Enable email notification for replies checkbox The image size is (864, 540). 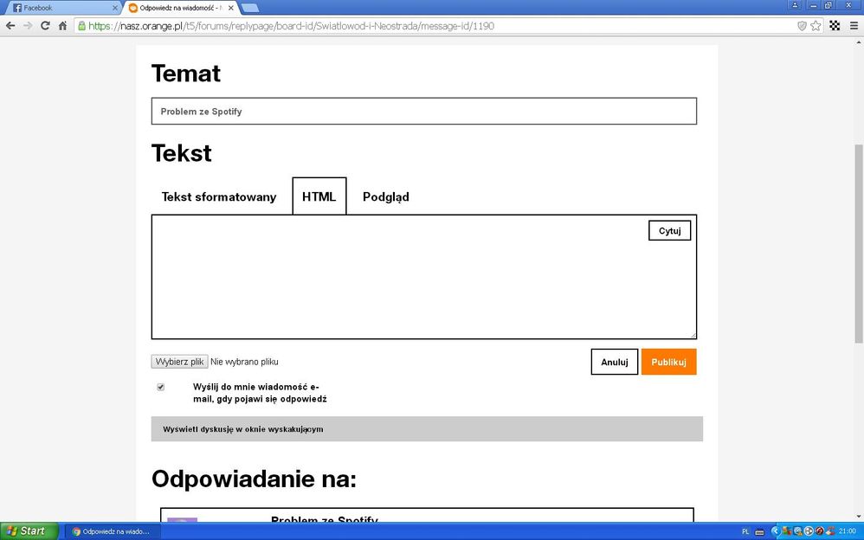(160, 387)
